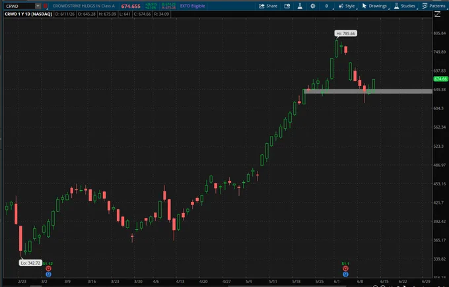Click the chart scale icon below Patterns
The image size is (449, 287).
(x=437, y=15)
